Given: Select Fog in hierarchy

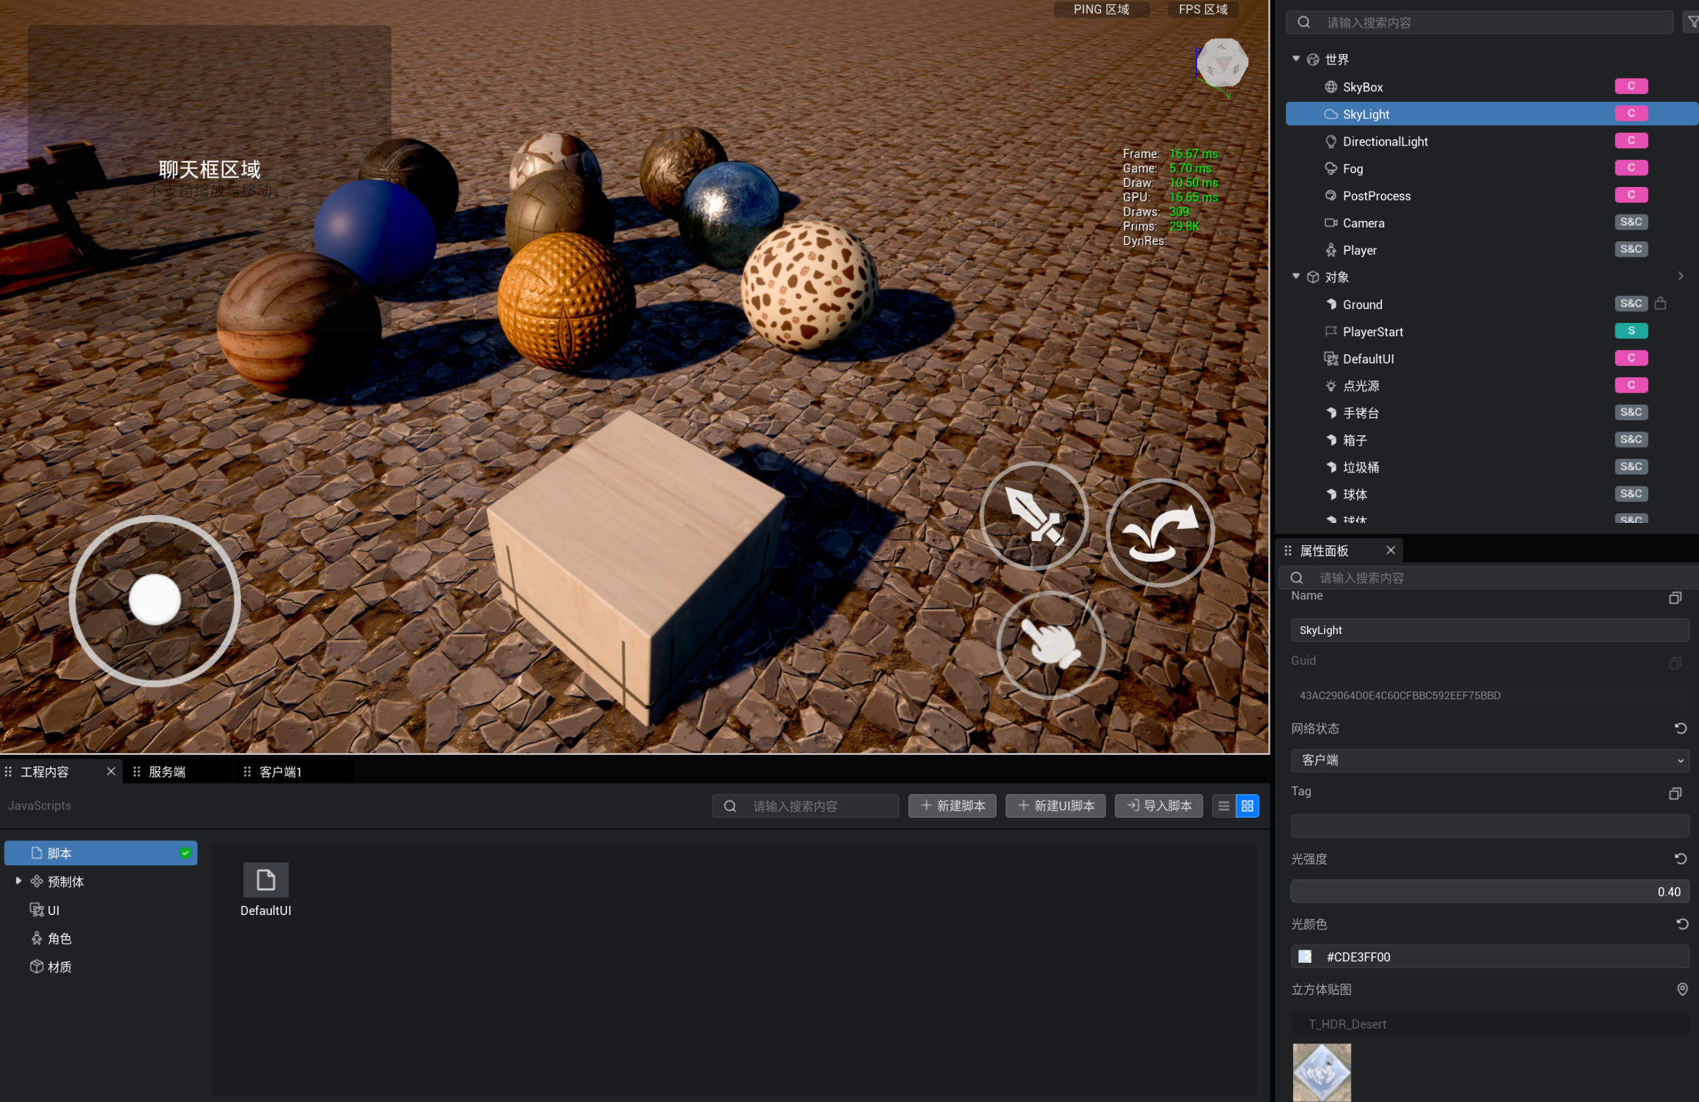Looking at the screenshot, I should (1353, 169).
